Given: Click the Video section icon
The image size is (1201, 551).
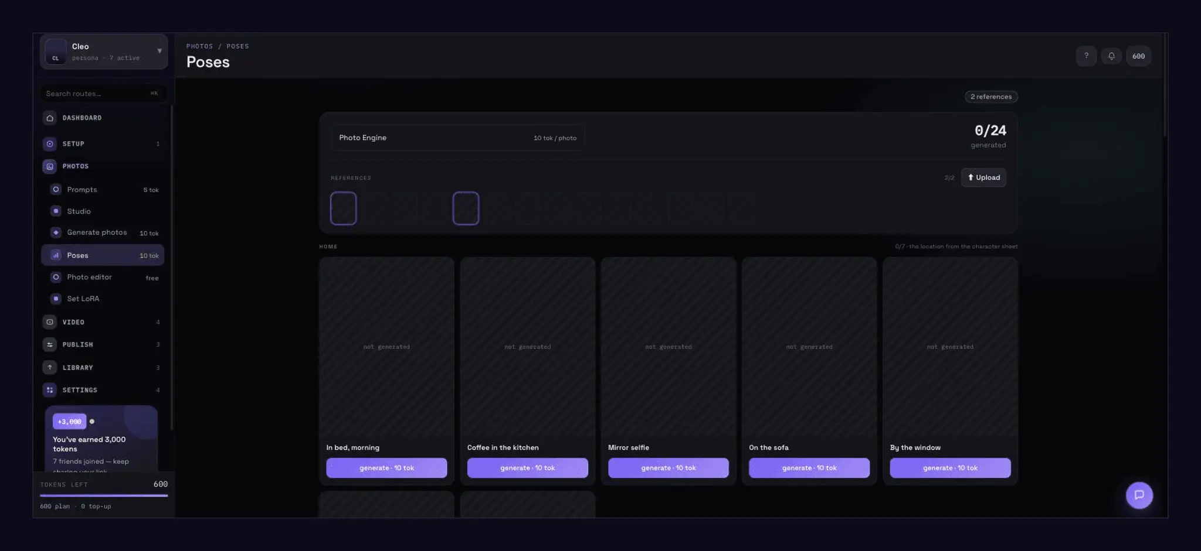Looking at the screenshot, I should pyautogui.click(x=50, y=322).
